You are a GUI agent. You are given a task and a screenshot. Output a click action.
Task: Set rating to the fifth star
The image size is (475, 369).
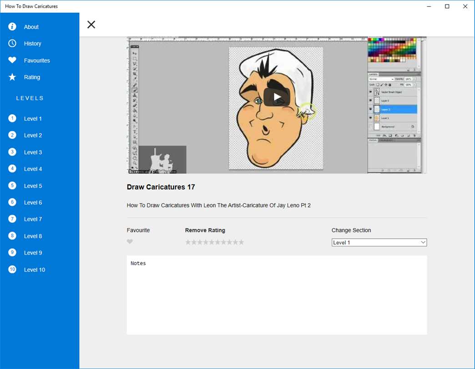pos(212,242)
